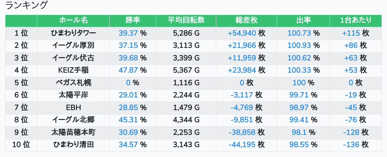Open the KEIZ手稲 hall entry
Viewport: 387px width, 157px height.
(x=73, y=70)
